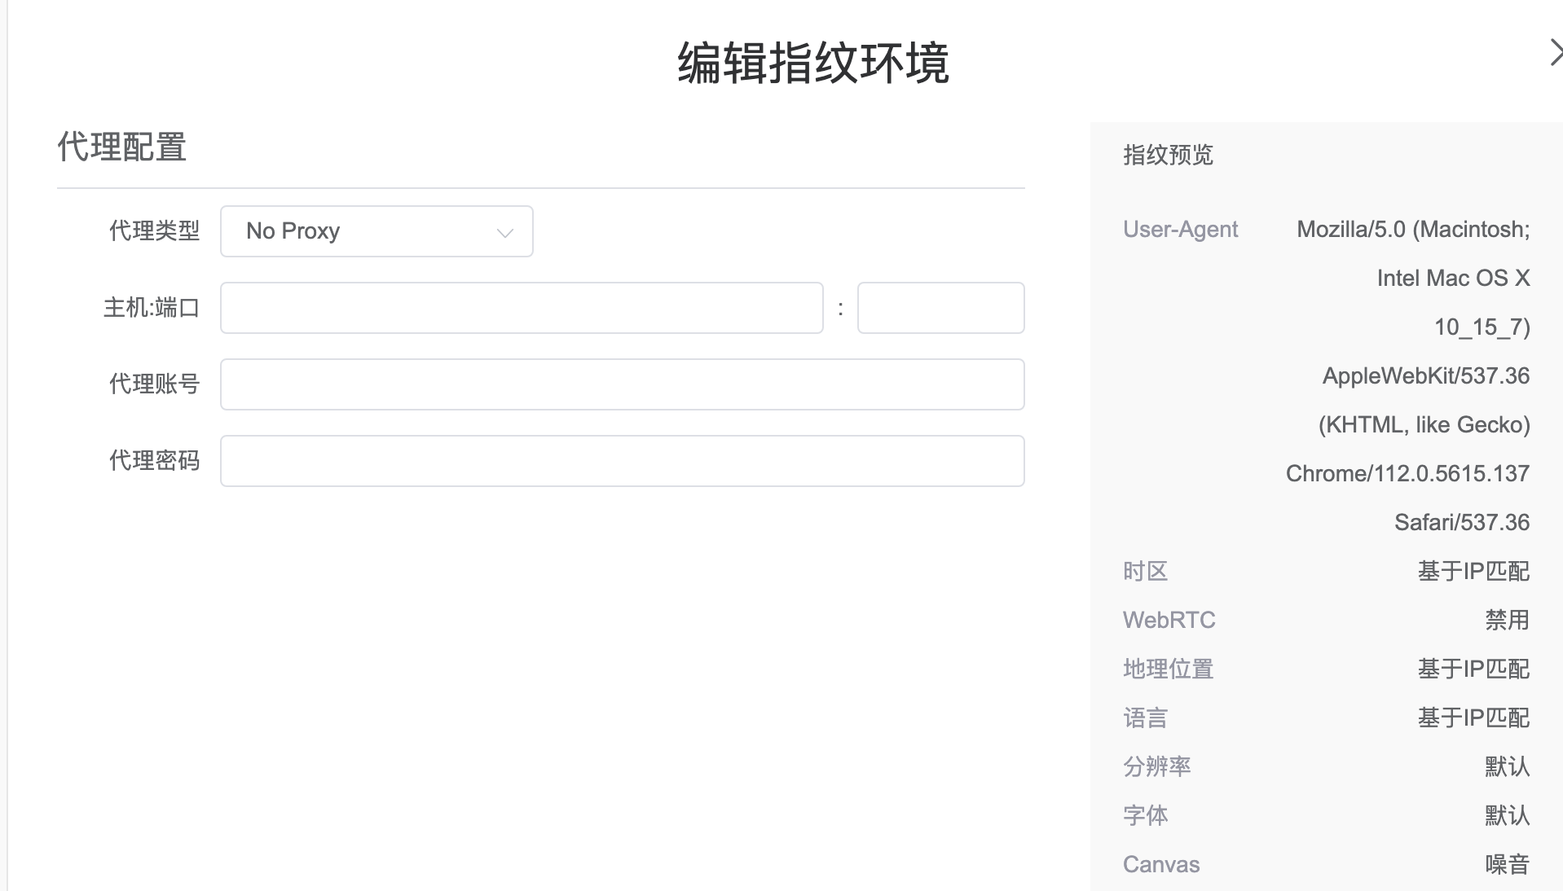Click the 代理类型 dropdown chevron arrow
The height and width of the screenshot is (891, 1563).
(505, 233)
